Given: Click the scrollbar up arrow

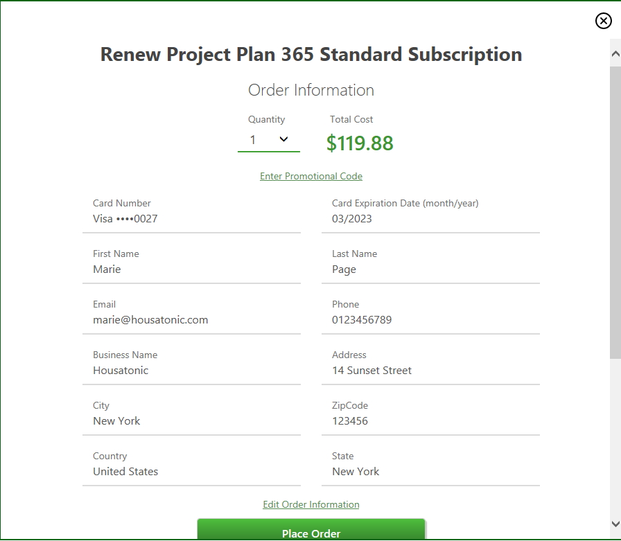Looking at the screenshot, I should [x=615, y=53].
